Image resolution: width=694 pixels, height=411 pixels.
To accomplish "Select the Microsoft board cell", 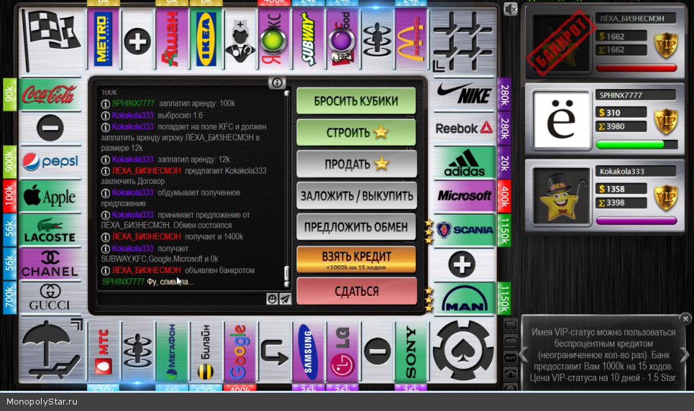I will (464, 196).
